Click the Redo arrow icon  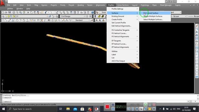51,12
